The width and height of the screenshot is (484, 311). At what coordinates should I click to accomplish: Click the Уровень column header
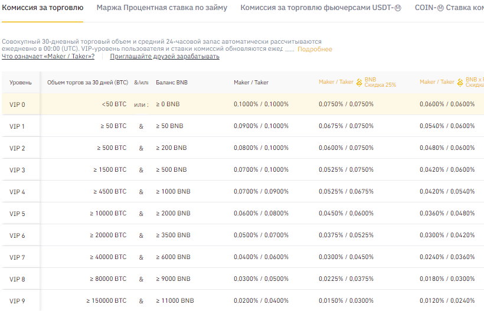(x=21, y=83)
